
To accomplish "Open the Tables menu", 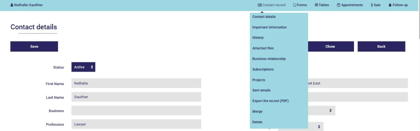I will tap(322, 5).
